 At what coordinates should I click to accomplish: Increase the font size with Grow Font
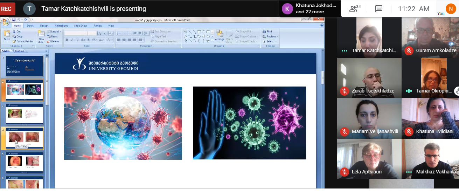coord(100,33)
